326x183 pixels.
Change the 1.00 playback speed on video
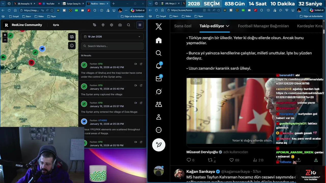[196, 81]
